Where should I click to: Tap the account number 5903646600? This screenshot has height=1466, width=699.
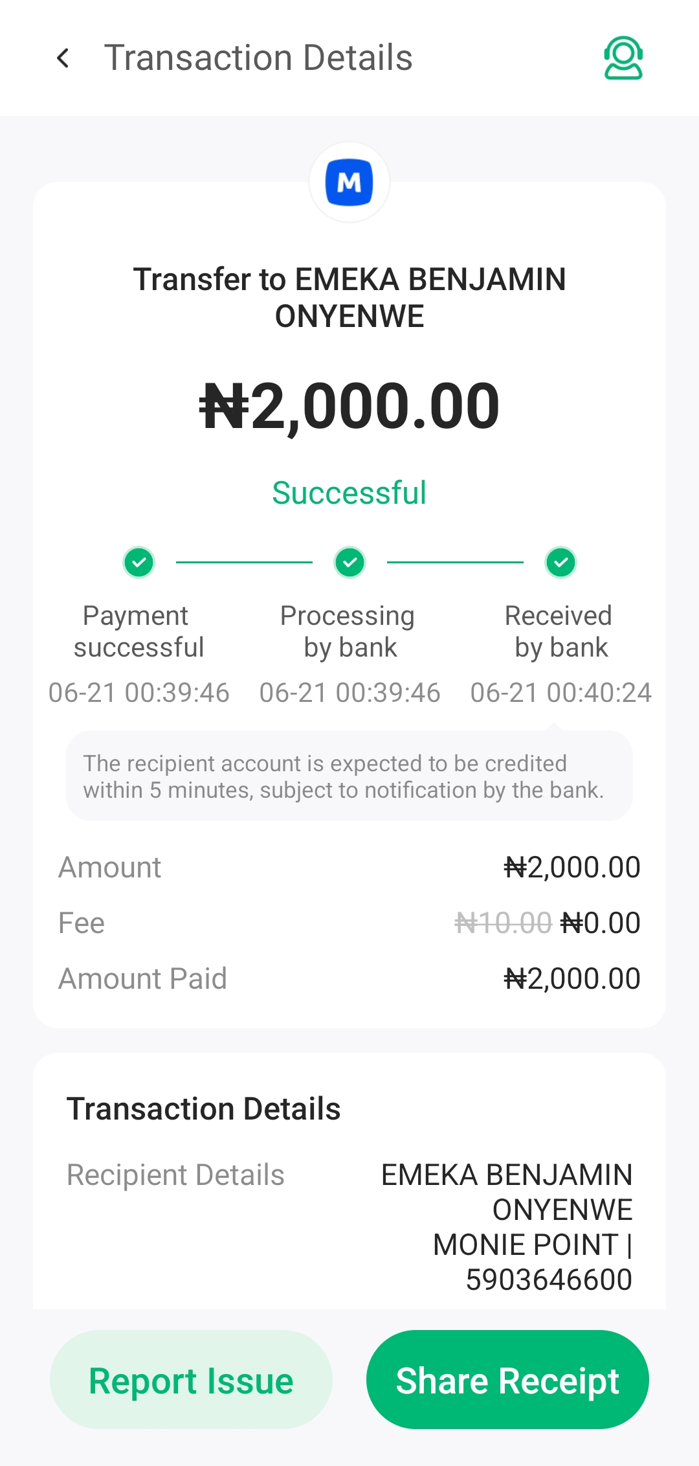coord(549,1280)
